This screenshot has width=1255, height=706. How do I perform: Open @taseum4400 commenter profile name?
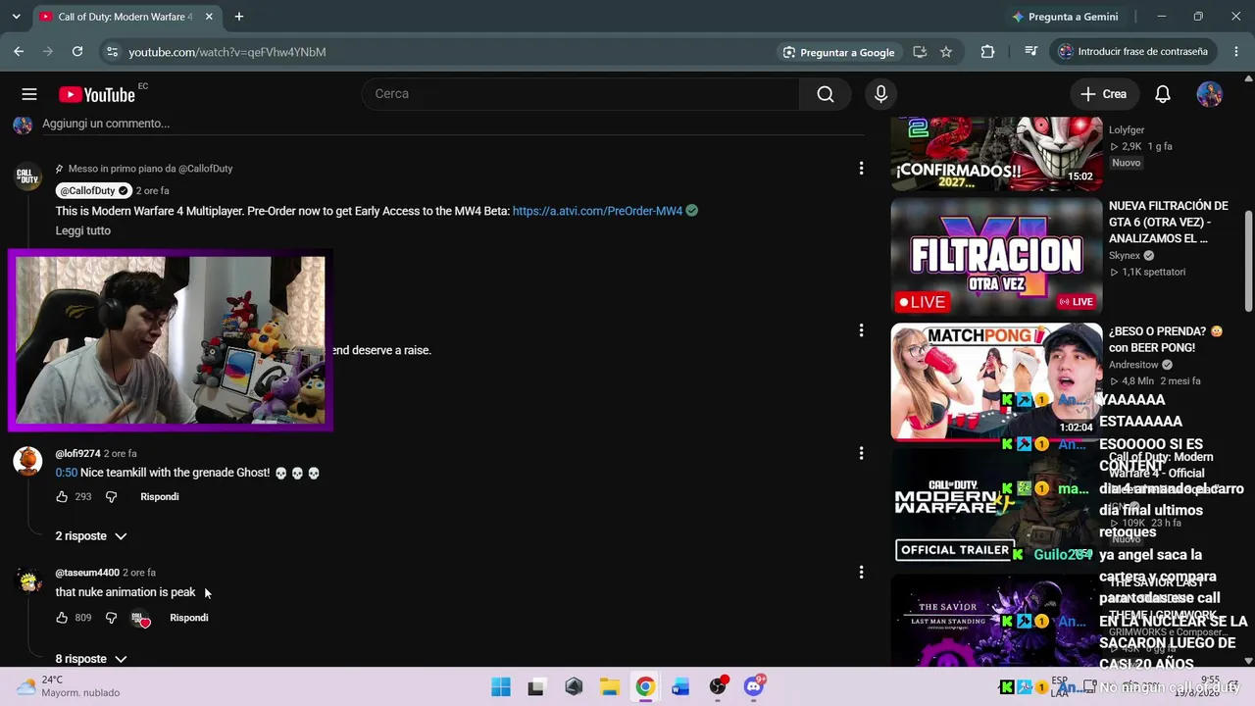(x=87, y=573)
